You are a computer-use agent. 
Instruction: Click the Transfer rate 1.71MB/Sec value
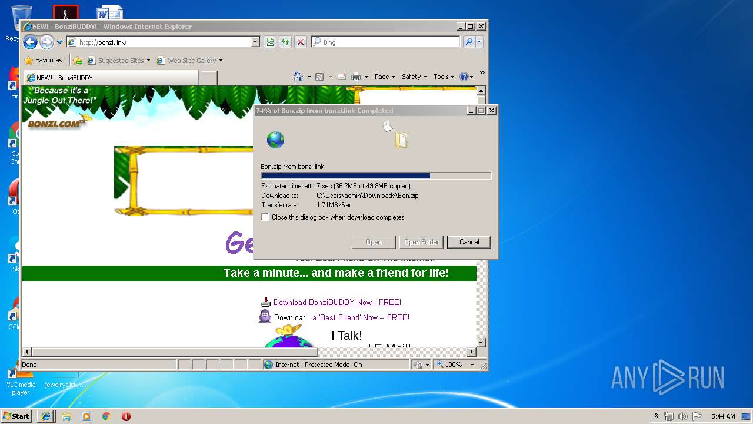335,205
